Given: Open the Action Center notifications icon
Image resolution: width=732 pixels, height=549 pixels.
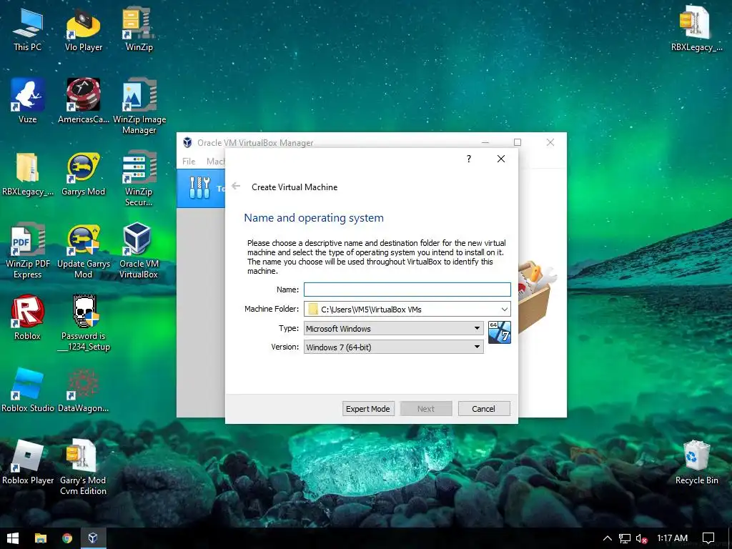Looking at the screenshot, I should pyautogui.click(x=708, y=538).
